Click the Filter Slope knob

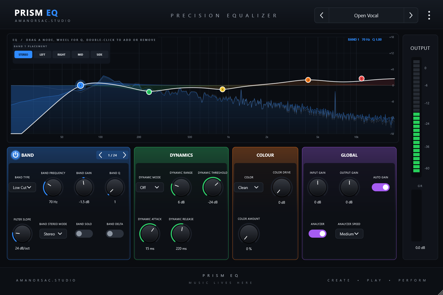coord(22,234)
